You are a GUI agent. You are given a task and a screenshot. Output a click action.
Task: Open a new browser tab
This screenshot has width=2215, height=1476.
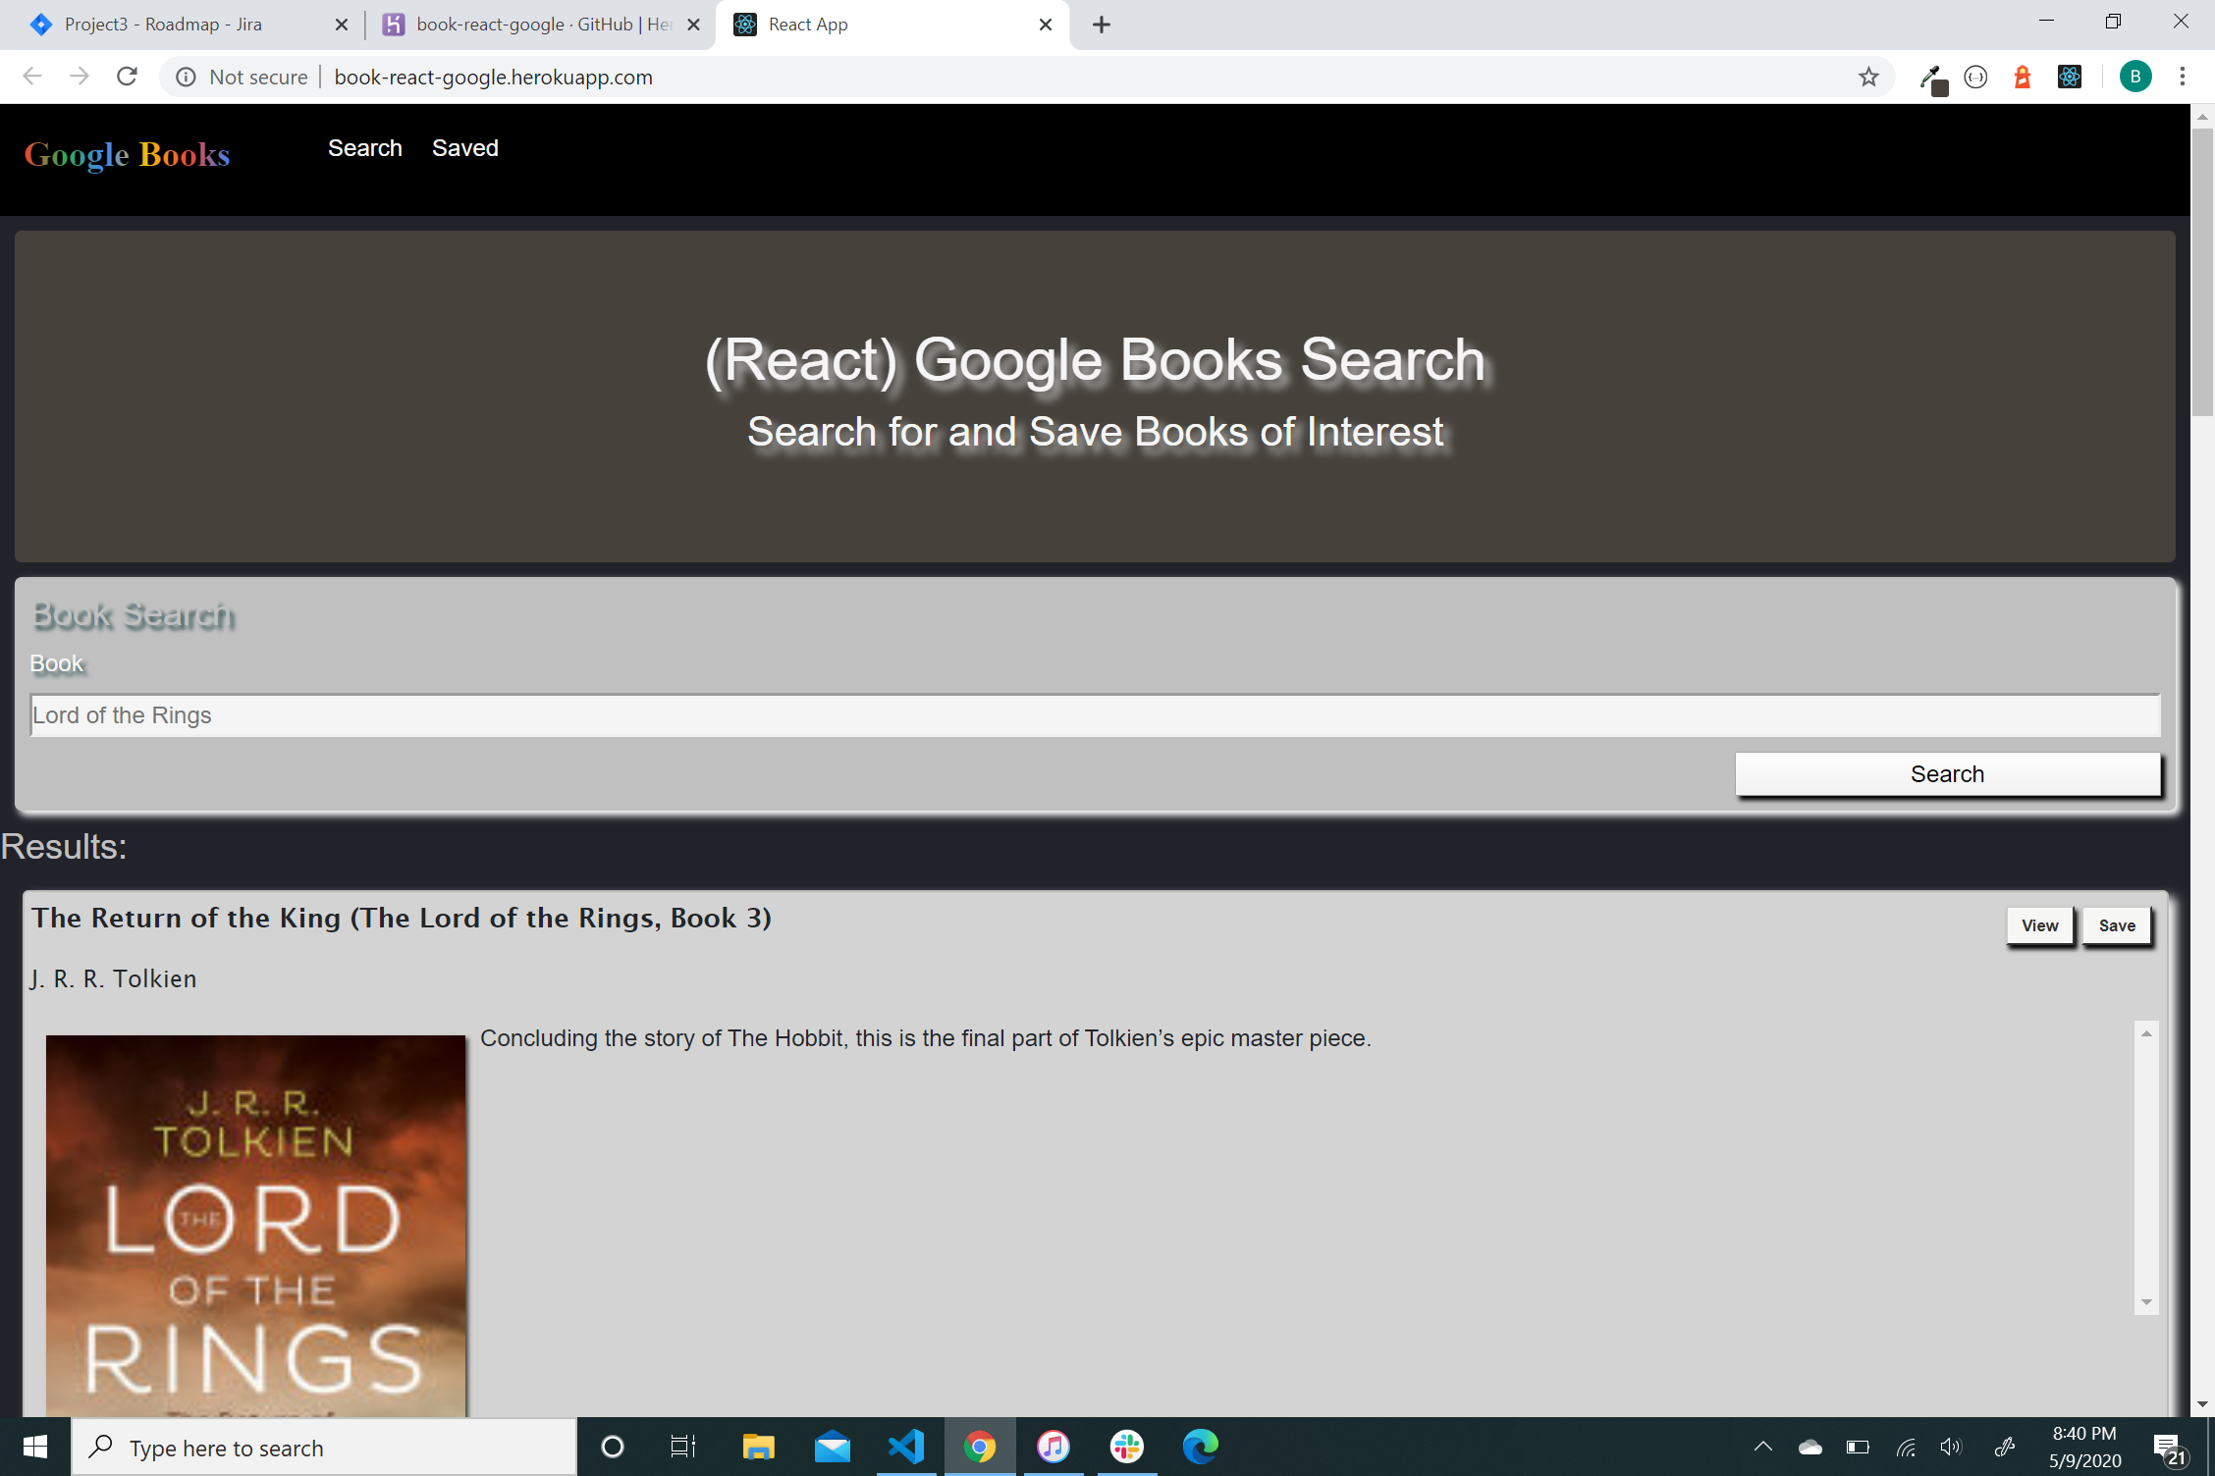click(x=1102, y=25)
